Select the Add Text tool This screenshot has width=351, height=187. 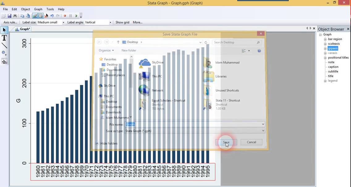(4, 38)
